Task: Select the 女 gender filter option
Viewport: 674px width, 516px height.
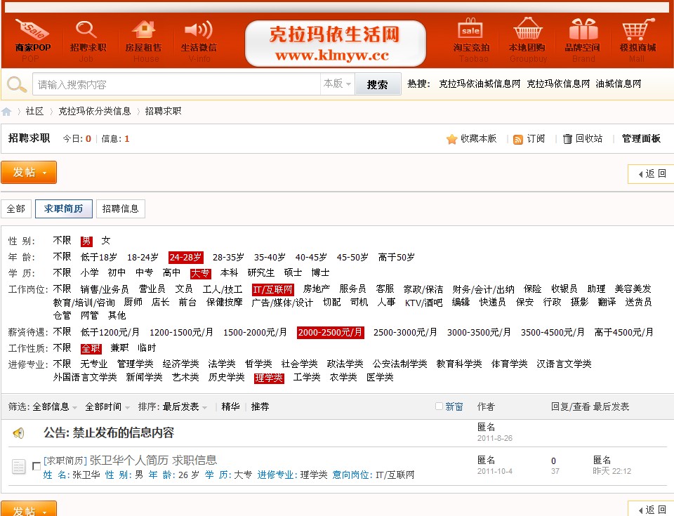Action: point(105,241)
